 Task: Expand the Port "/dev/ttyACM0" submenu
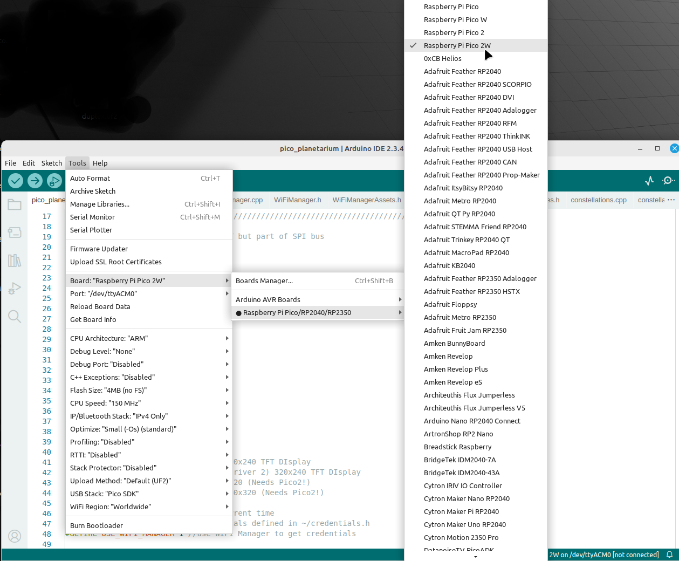[149, 293]
